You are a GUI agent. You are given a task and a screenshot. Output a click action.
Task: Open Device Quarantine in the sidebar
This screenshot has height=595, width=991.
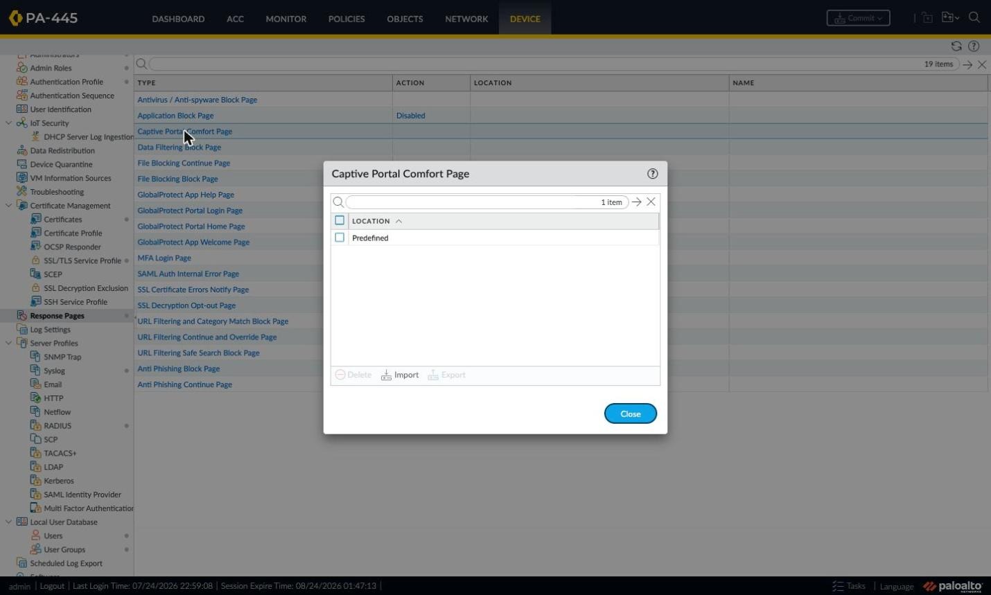(x=61, y=165)
